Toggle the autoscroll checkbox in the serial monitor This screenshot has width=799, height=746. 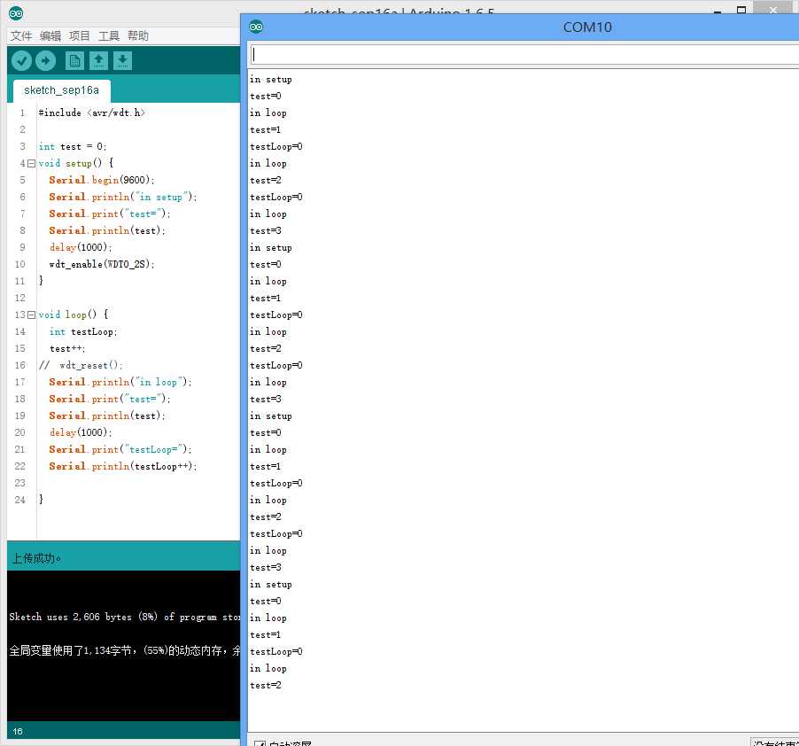tap(260, 743)
